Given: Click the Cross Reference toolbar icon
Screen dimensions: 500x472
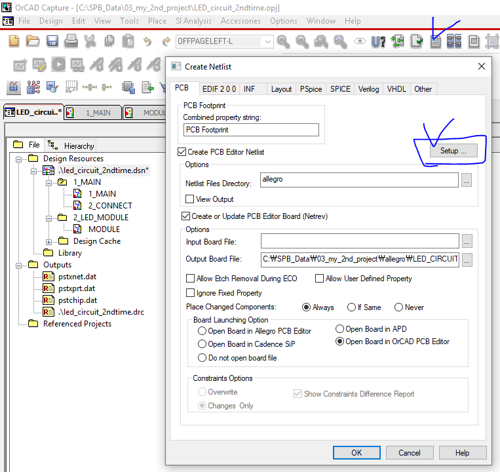Looking at the screenshot, I should coord(454,41).
